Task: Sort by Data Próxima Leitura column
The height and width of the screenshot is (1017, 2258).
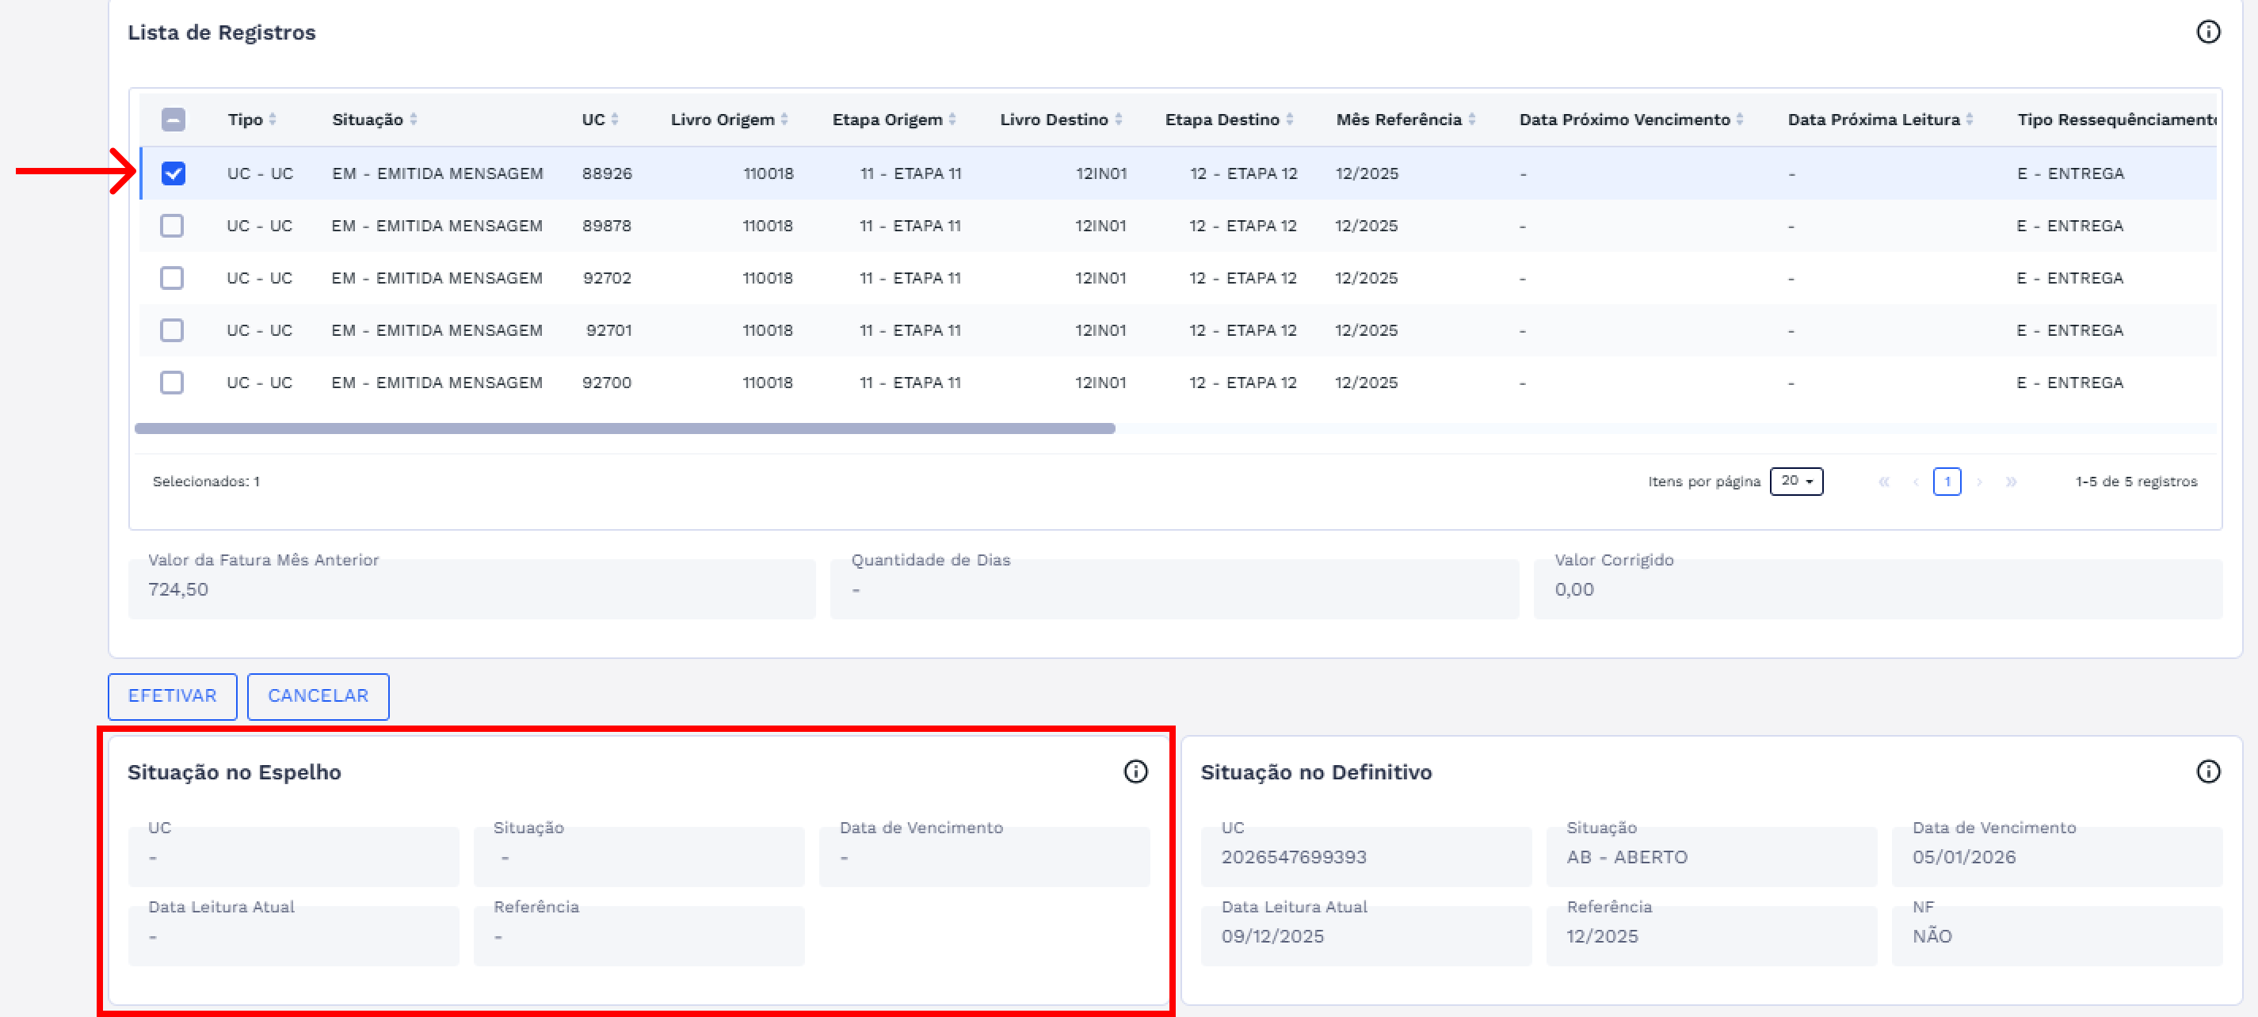Action: pos(1970,120)
